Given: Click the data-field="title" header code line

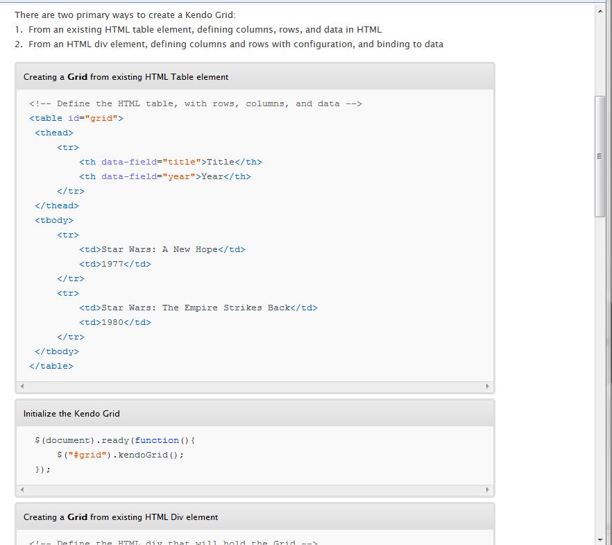Looking at the screenshot, I should 171,162.
